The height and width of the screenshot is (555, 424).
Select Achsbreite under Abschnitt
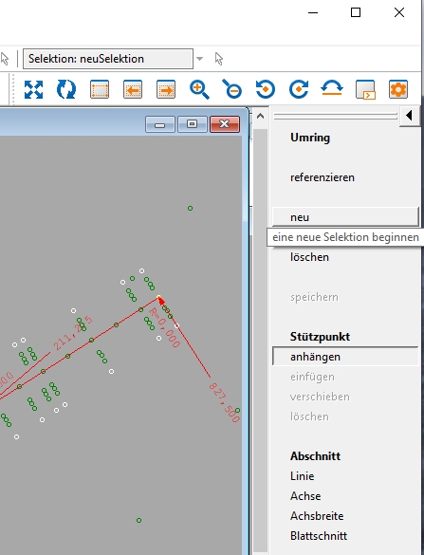317,516
